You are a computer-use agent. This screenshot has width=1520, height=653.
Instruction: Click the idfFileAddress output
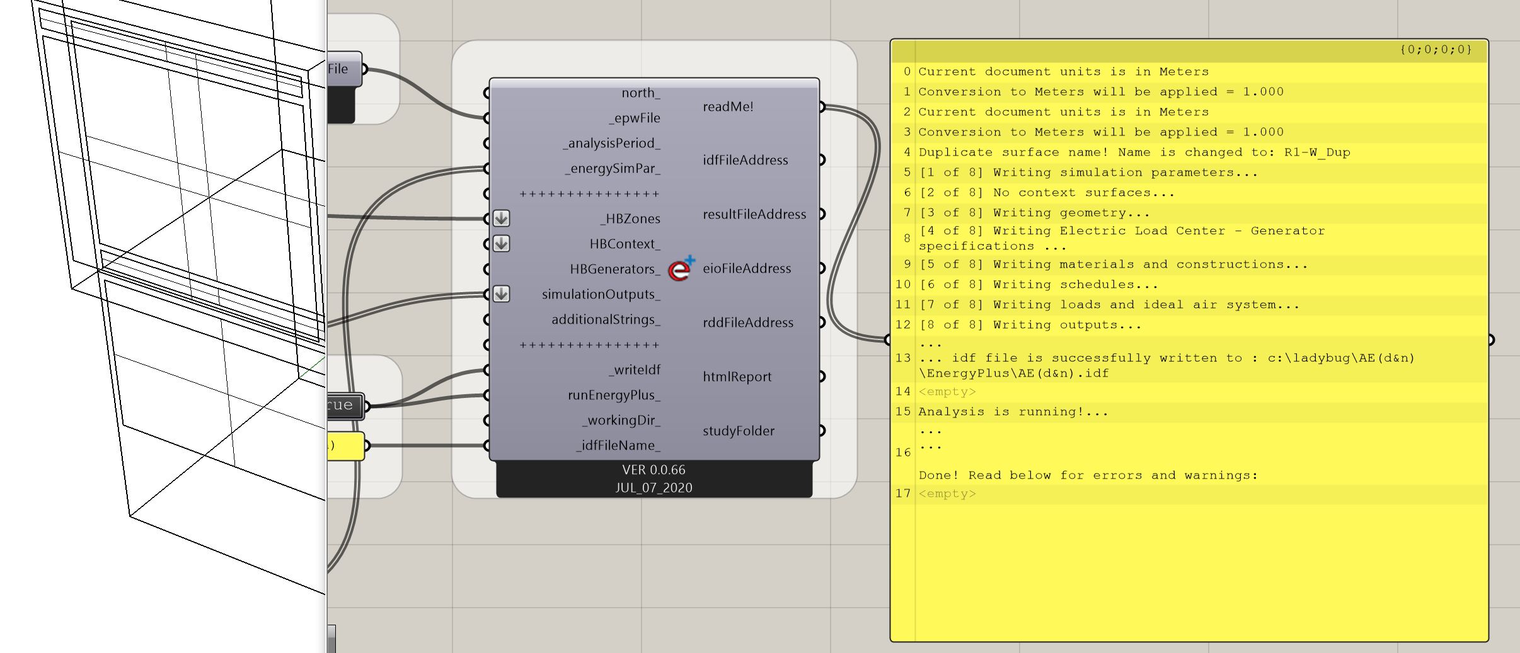[x=746, y=161]
